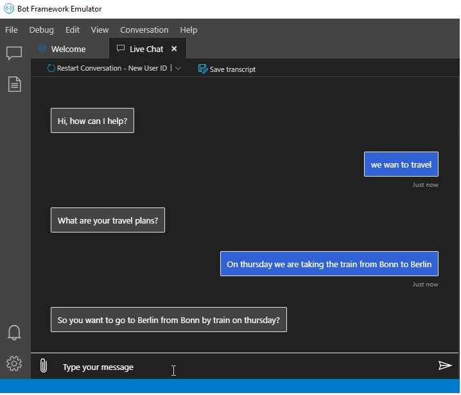This screenshot has width=461, height=395.
Task: Open the Conversation menu
Action: (144, 30)
